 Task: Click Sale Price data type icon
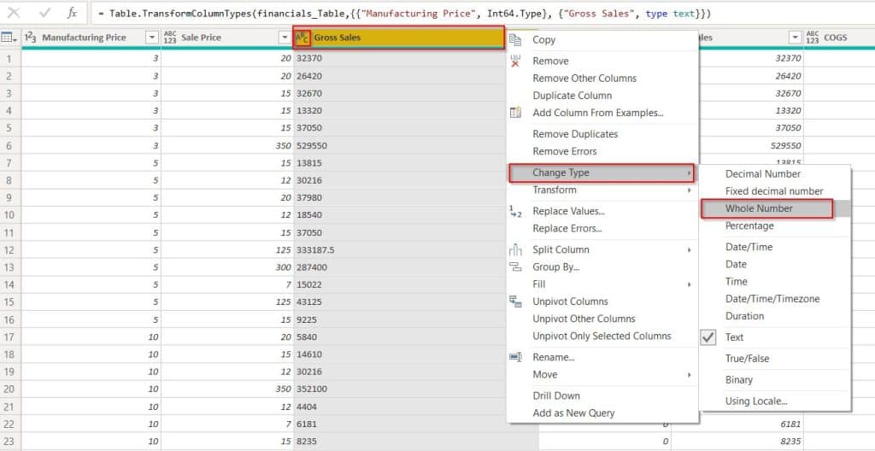click(170, 38)
